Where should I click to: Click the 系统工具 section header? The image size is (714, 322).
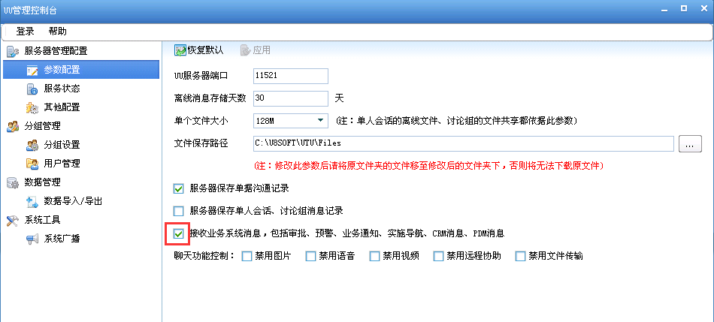(x=42, y=220)
